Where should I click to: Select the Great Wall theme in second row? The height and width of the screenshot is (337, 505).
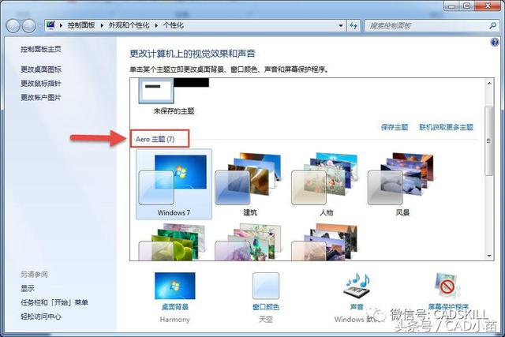pyautogui.click(x=326, y=242)
